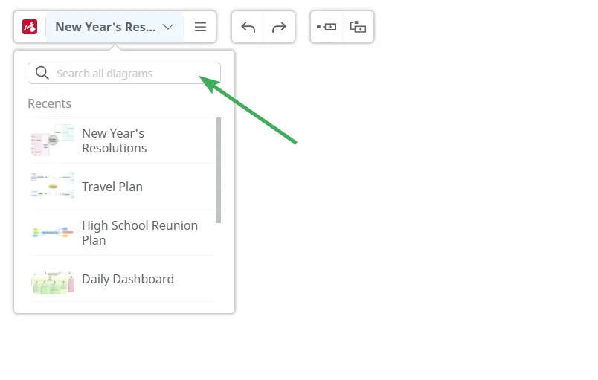Click the undo arrow icon
Screen dimensions: 598x380
pos(248,27)
